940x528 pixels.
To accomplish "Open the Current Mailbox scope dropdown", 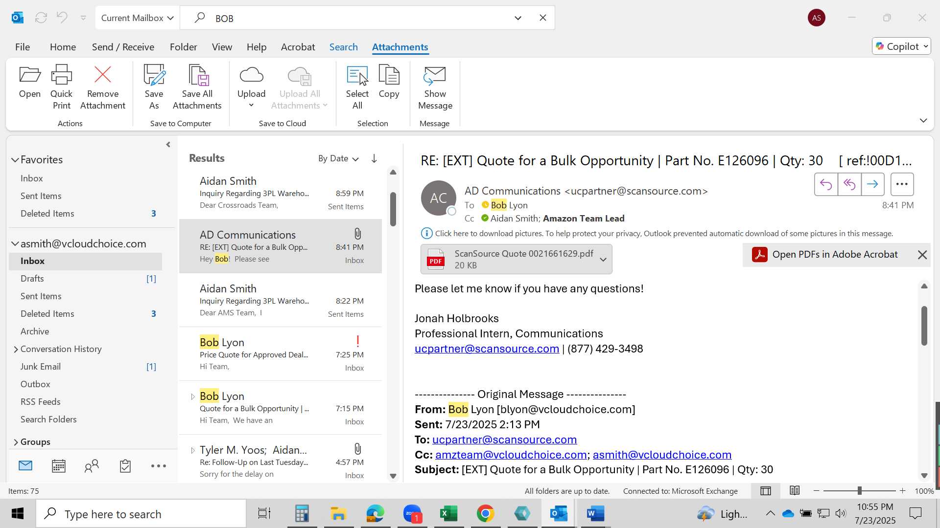I will [138, 18].
